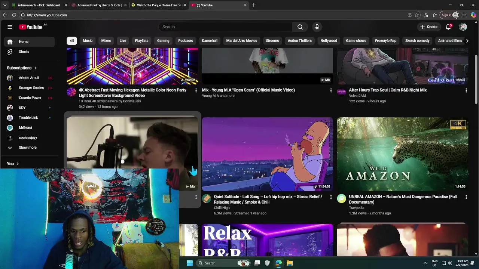479x269 pixels.
Task: Select the Podcasts filter chip
Action: coord(186,41)
